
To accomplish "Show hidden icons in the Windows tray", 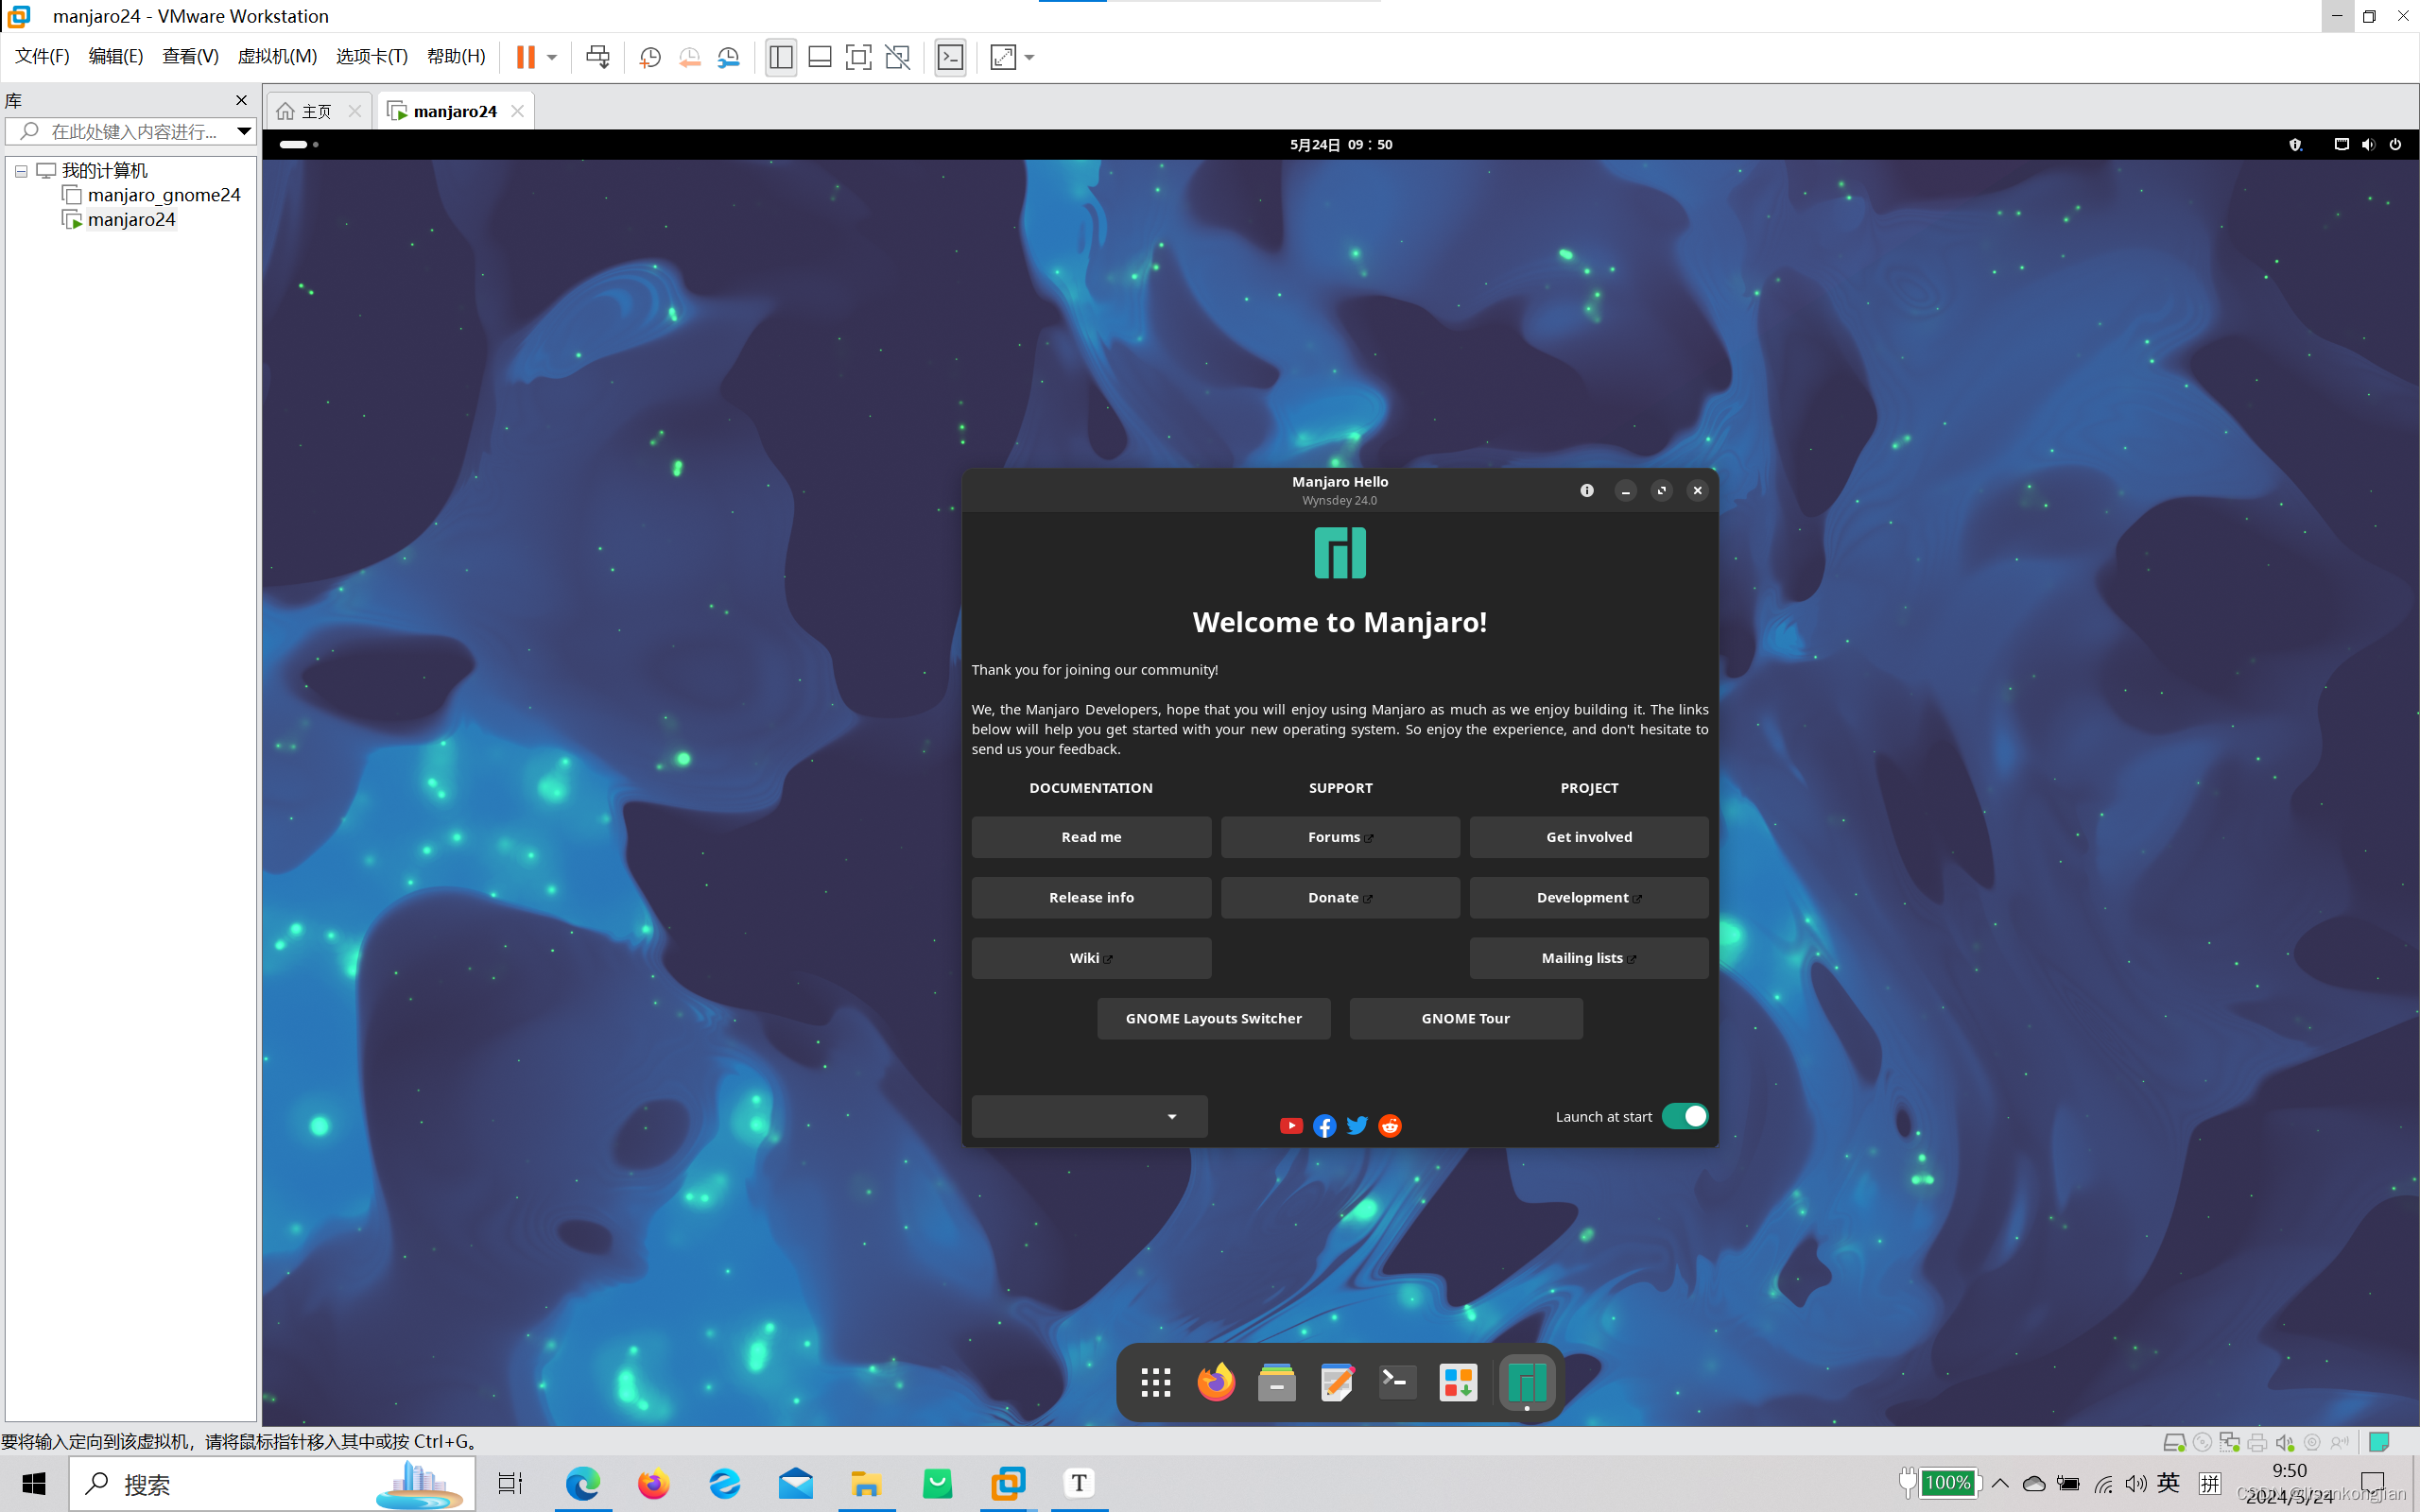I will tap(2000, 1483).
